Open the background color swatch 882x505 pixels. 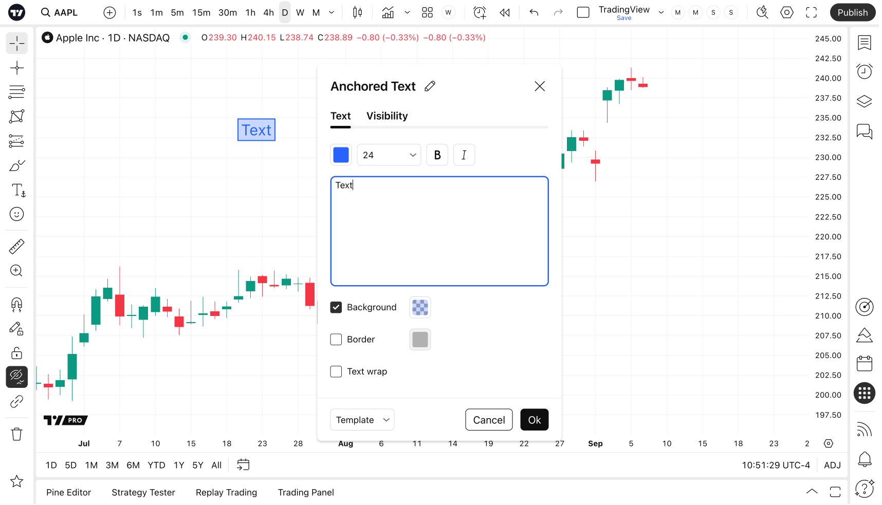tap(420, 308)
